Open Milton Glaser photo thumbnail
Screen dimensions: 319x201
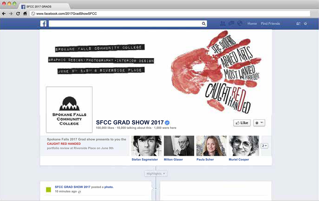pos(179,146)
